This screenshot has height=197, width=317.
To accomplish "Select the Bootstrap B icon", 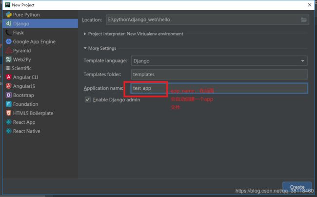I will coord(9,95).
